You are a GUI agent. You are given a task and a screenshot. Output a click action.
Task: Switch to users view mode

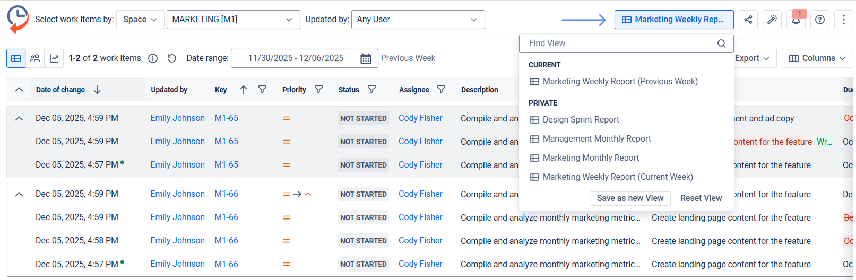(x=35, y=58)
